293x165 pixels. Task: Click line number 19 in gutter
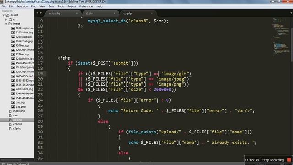[40, 74]
